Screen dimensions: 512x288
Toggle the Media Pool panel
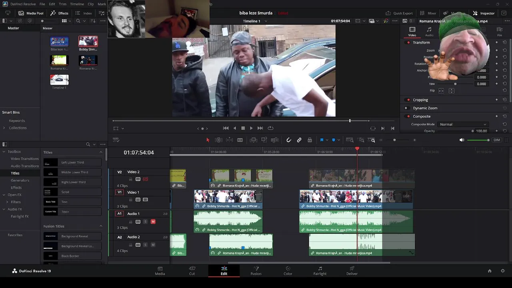click(31, 13)
